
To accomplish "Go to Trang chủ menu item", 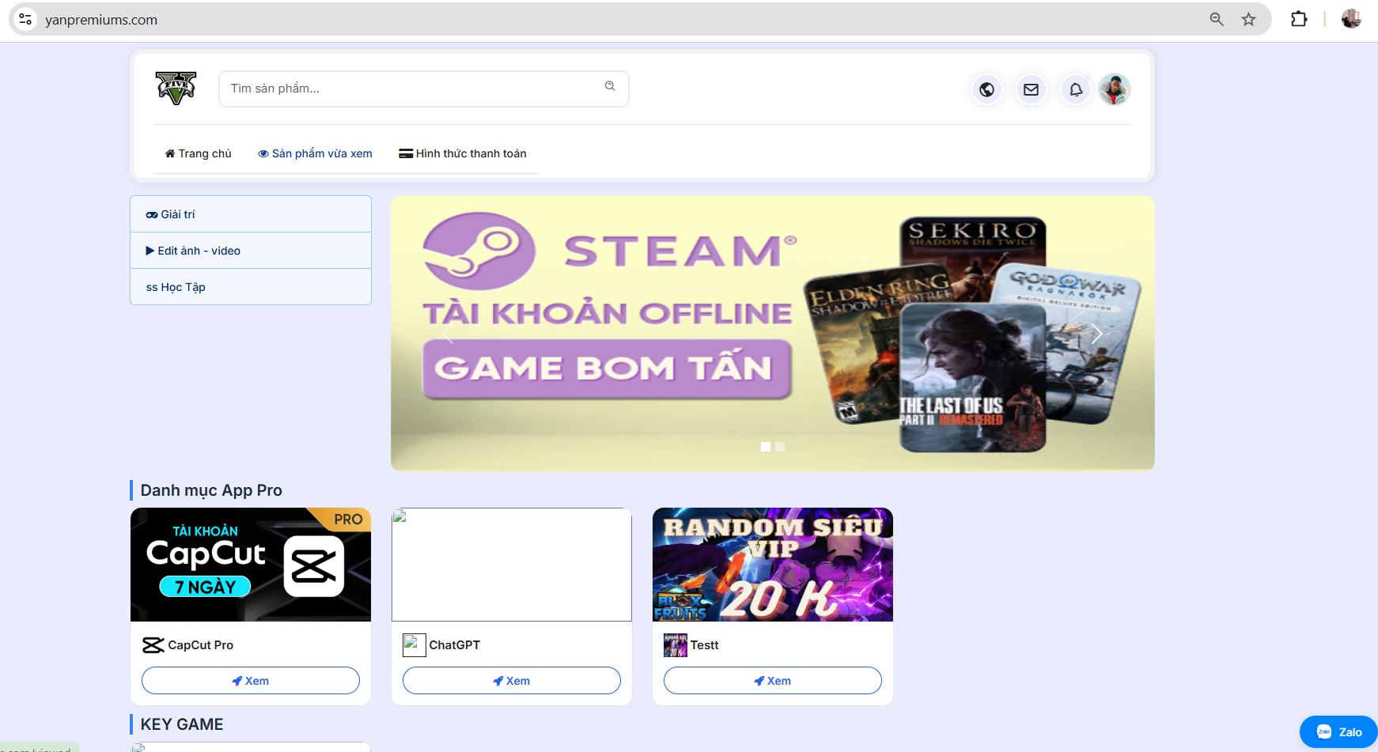I will pos(198,153).
